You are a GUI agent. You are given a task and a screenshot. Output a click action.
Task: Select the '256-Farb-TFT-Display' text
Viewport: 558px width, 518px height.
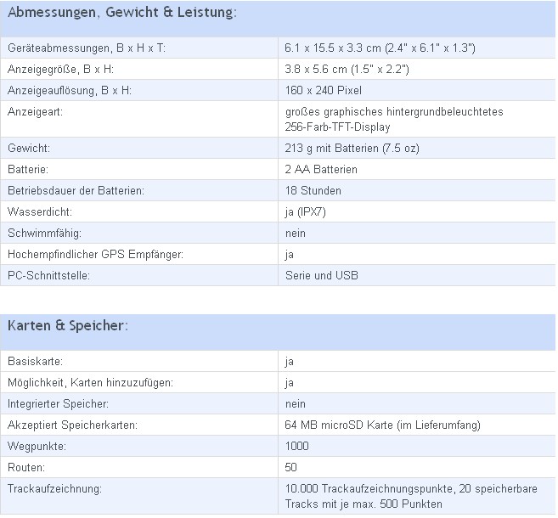pos(337,127)
